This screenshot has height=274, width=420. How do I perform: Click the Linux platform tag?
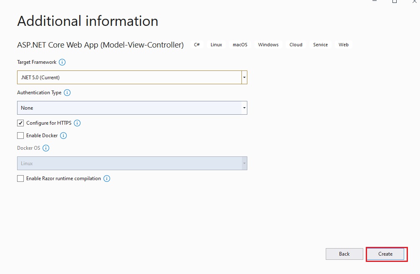[x=216, y=45]
